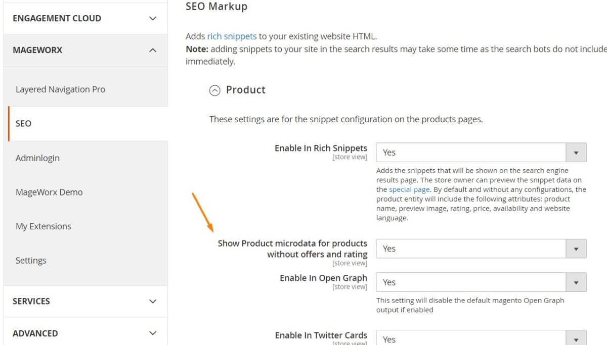This screenshot has height=345, width=607.
Task: Open Show Product microdata dropdown
Action: [x=481, y=249]
